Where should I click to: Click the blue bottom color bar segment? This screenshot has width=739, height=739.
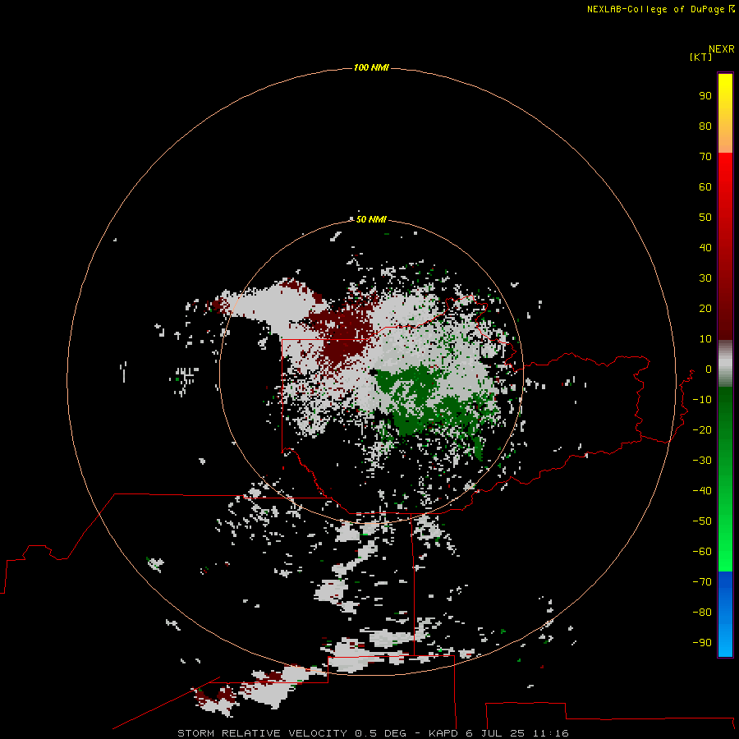pos(725,614)
